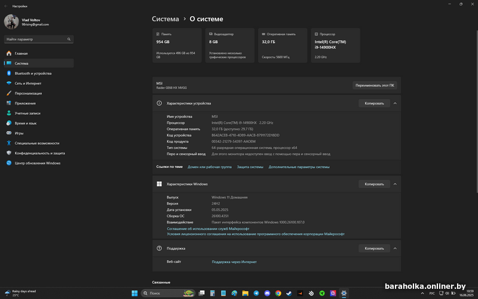Show hidden system tray icons
The width and height of the screenshot is (478, 299).
point(422,294)
